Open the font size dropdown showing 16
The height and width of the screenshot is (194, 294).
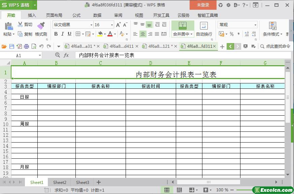112,25
